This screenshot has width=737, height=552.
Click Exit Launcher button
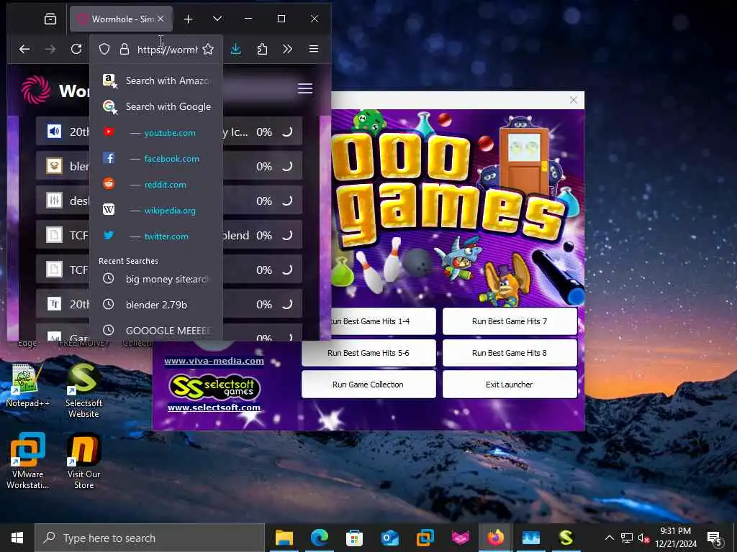click(510, 385)
